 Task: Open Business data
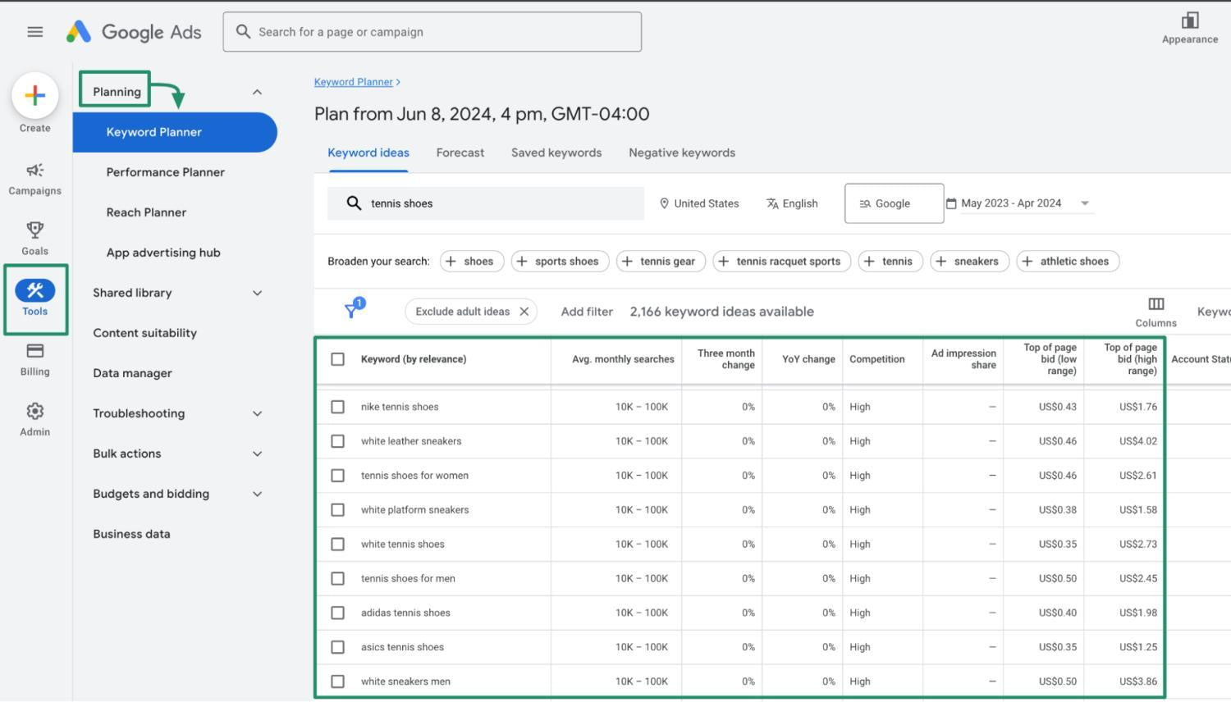[131, 534]
